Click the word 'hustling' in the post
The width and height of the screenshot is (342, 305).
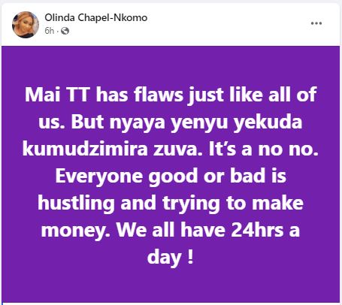coord(76,203)
